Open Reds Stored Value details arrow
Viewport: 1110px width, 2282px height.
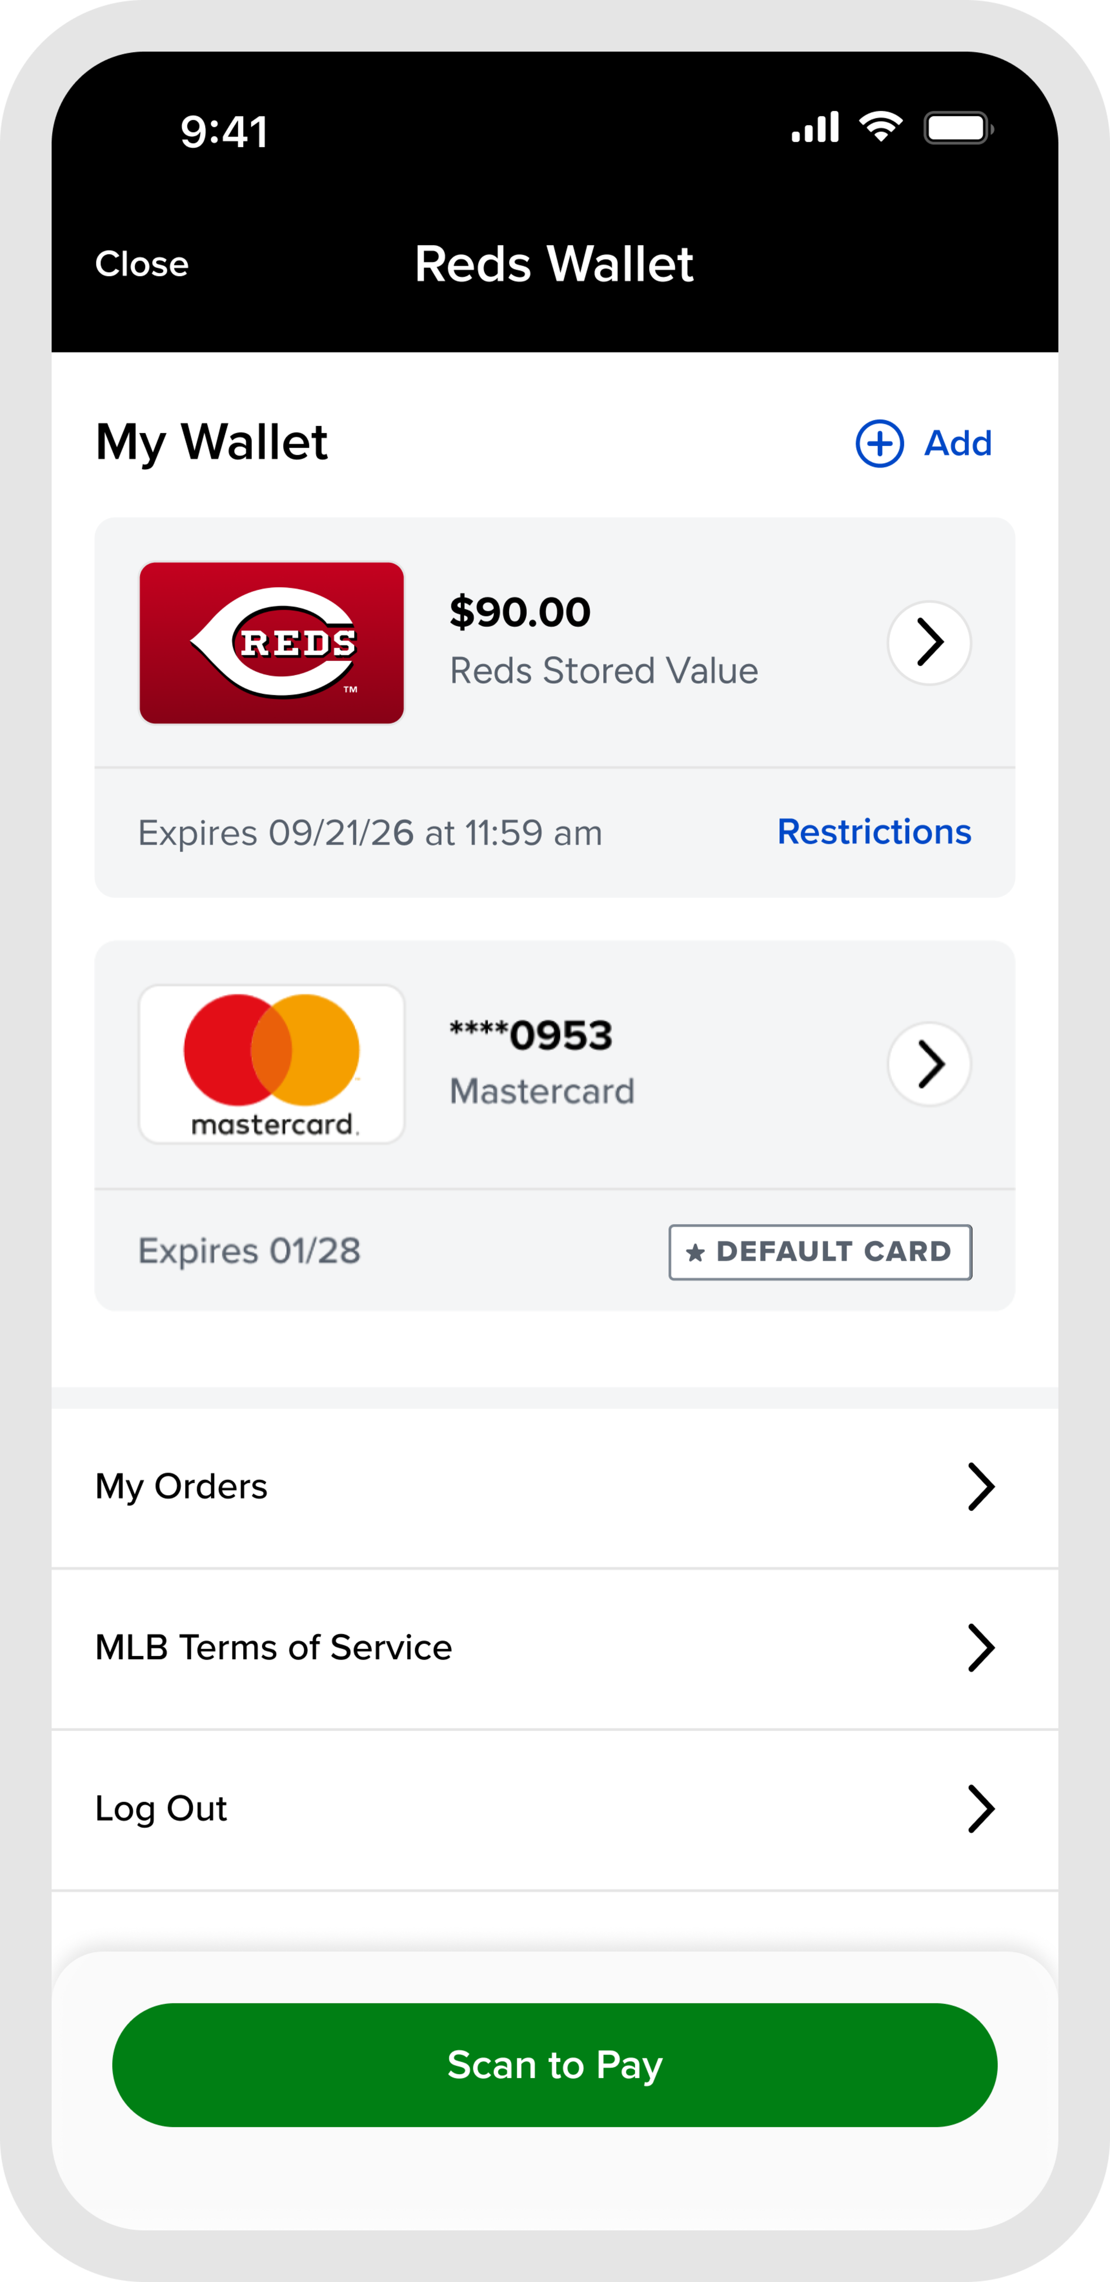(930, 642)
